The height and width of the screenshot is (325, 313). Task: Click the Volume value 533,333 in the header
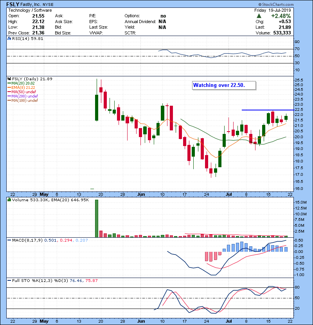[282, 33]
